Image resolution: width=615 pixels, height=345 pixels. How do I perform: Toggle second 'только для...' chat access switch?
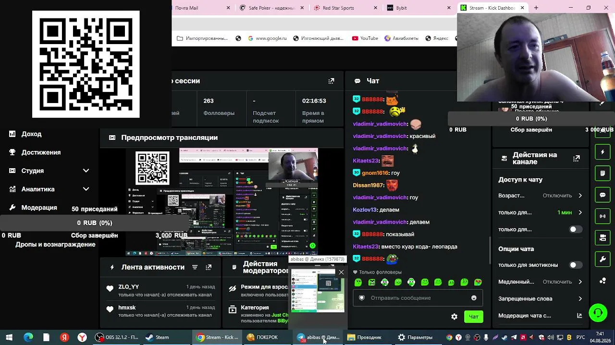pyautogui.click(x=575, y=230)
